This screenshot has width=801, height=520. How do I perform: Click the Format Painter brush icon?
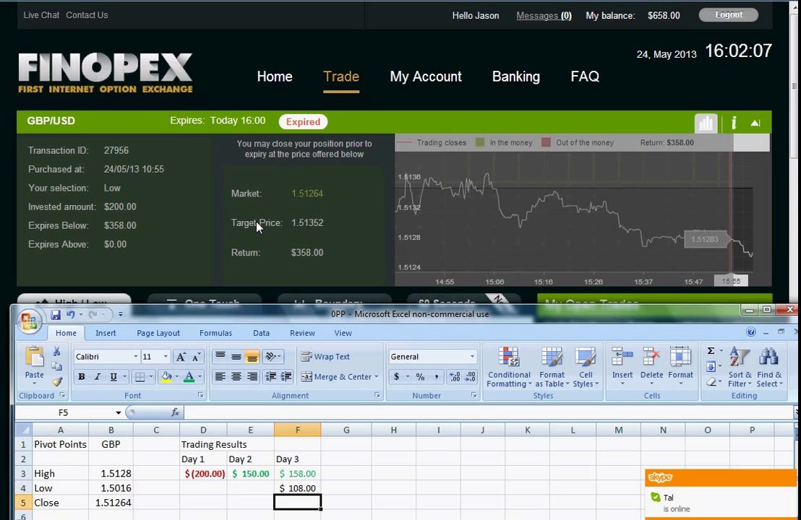coord(56,381)
